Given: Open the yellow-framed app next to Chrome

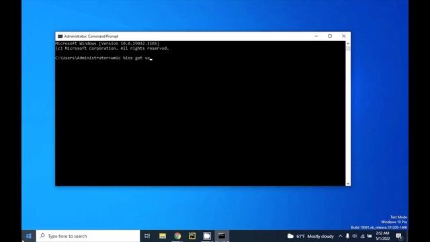Looking at the screenshot, I should tap(192, 236).
